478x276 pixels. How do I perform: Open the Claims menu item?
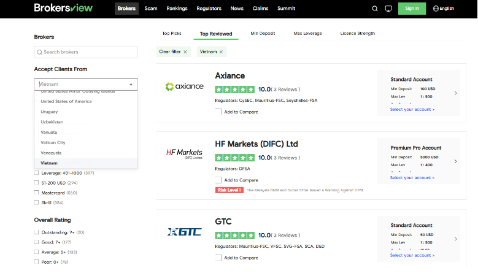(260, 9)
